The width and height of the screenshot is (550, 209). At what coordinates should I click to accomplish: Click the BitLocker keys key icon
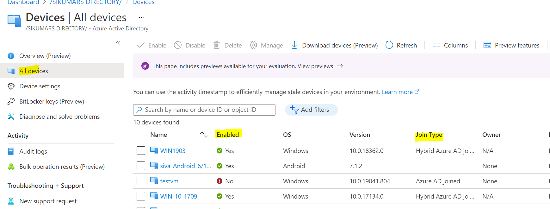tap(11, 101)
